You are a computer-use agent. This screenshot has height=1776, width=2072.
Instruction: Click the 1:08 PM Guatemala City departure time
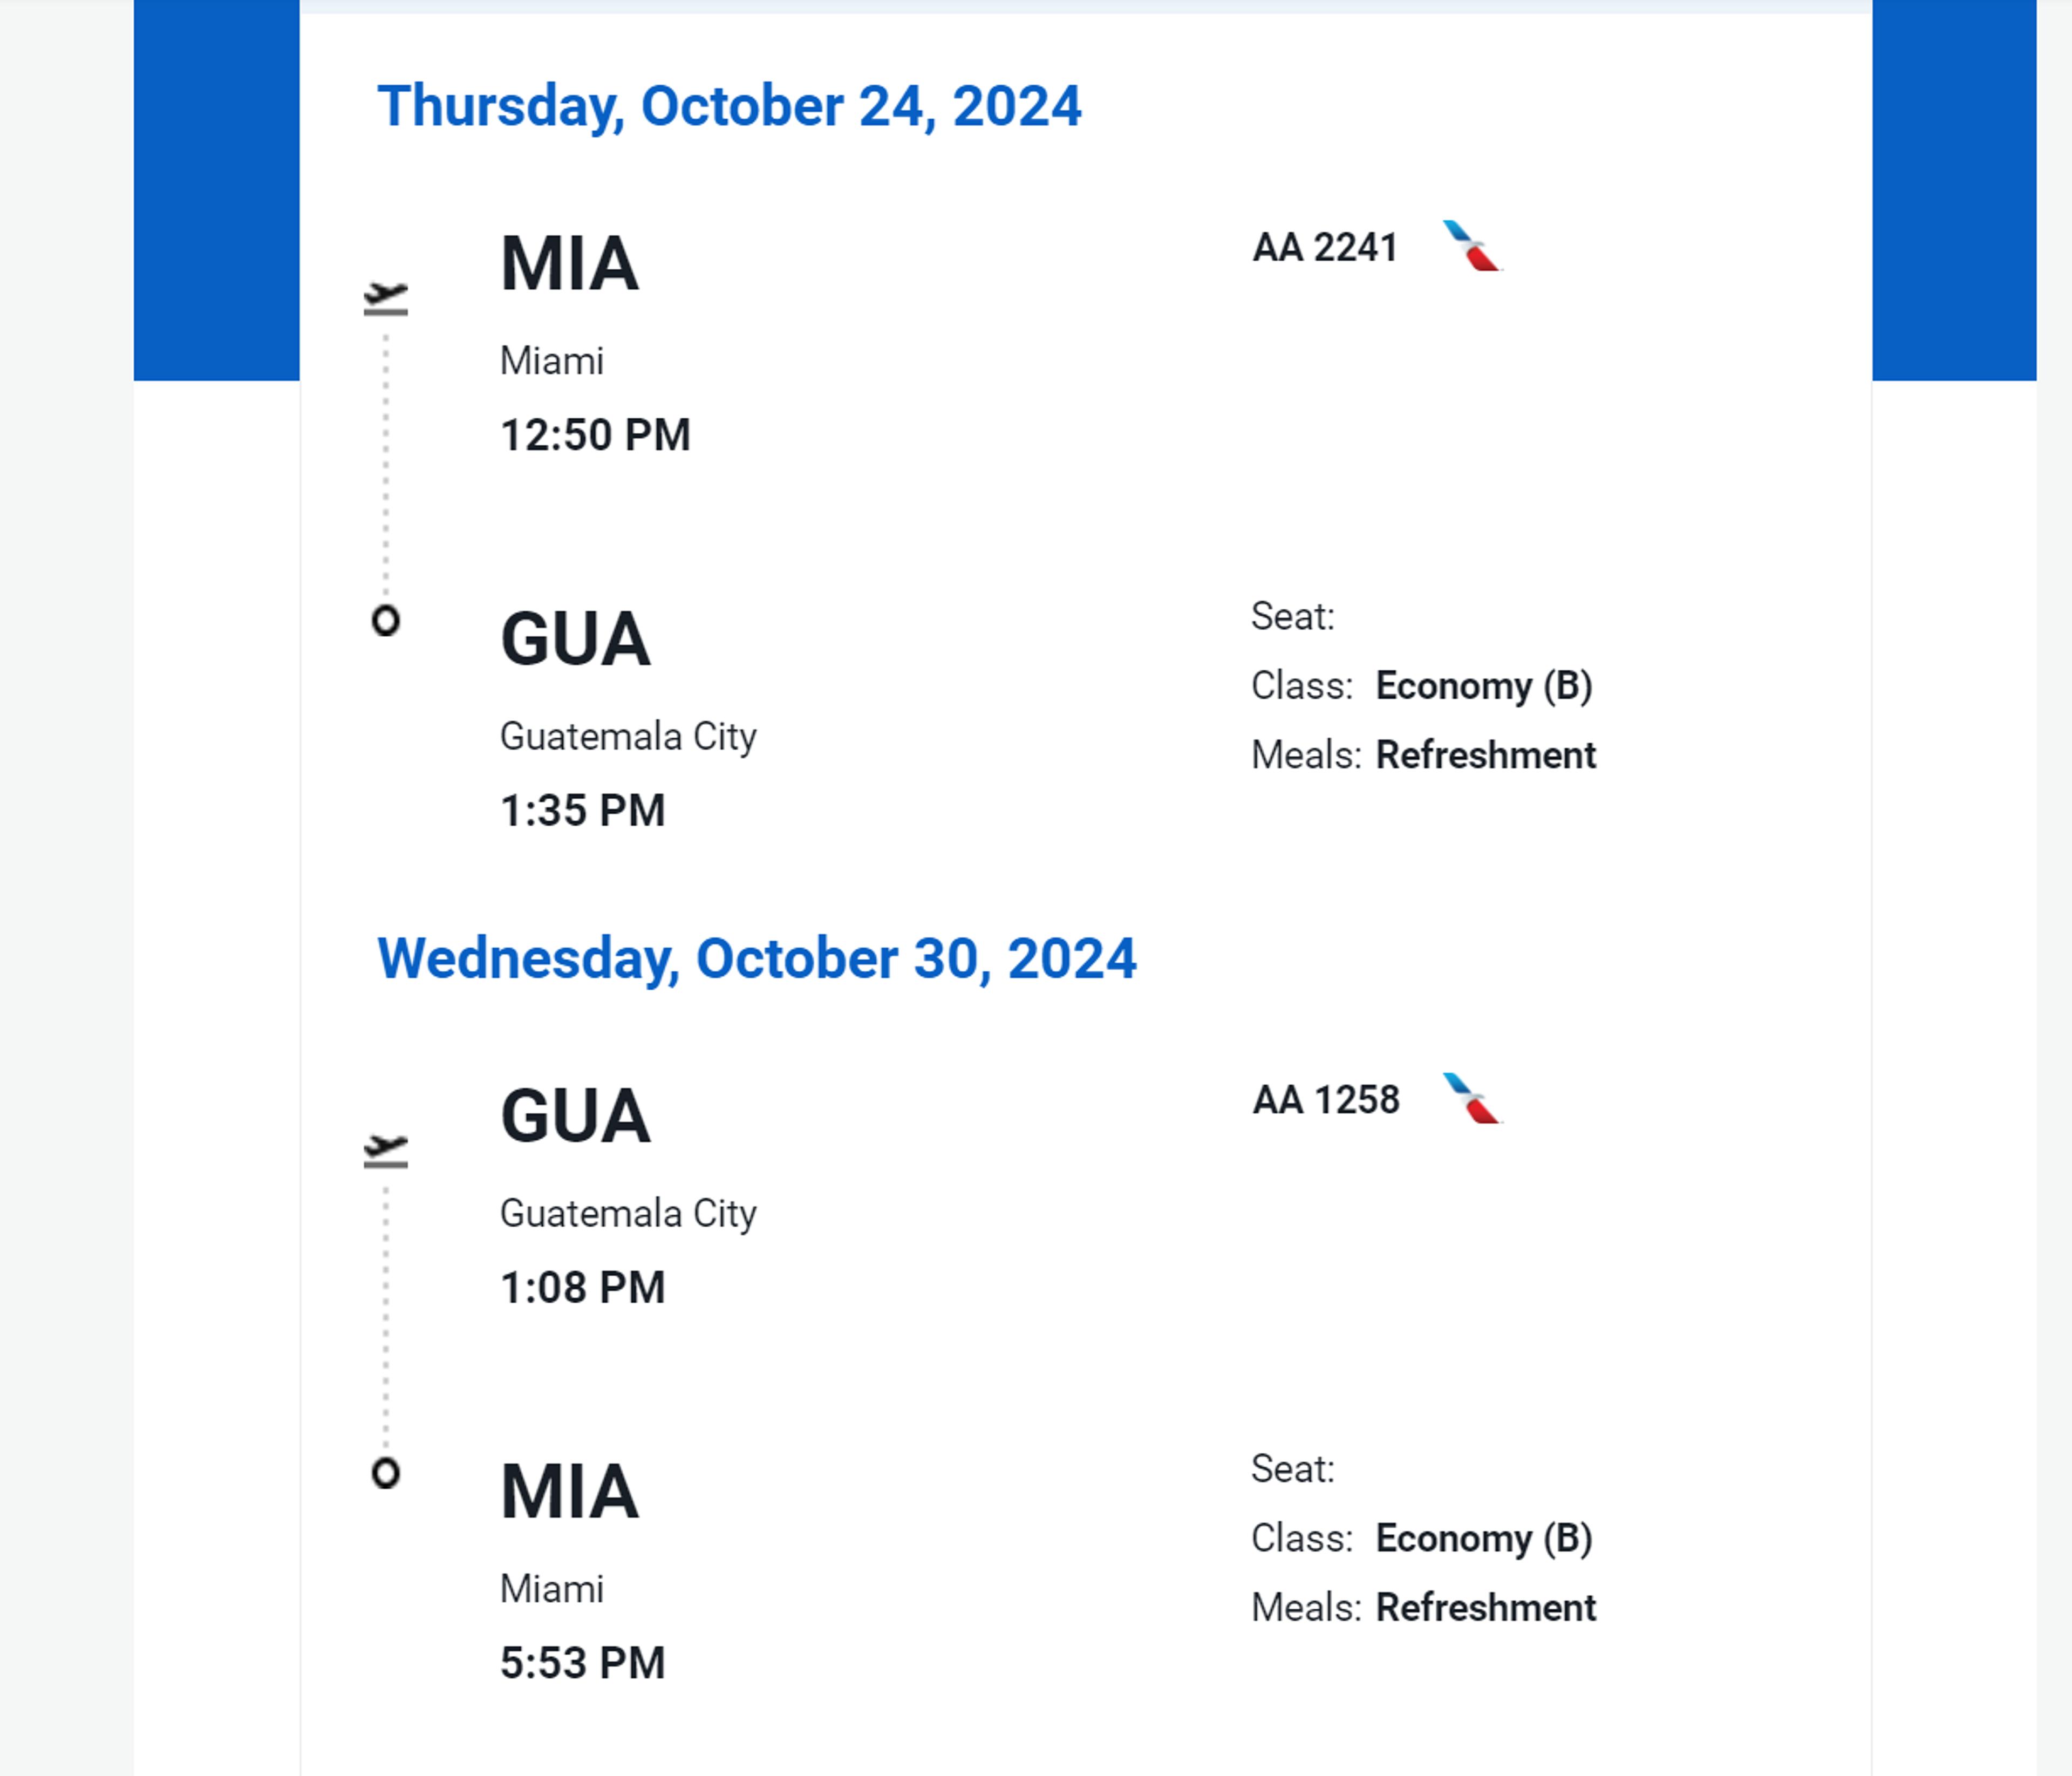[582, 1287]
